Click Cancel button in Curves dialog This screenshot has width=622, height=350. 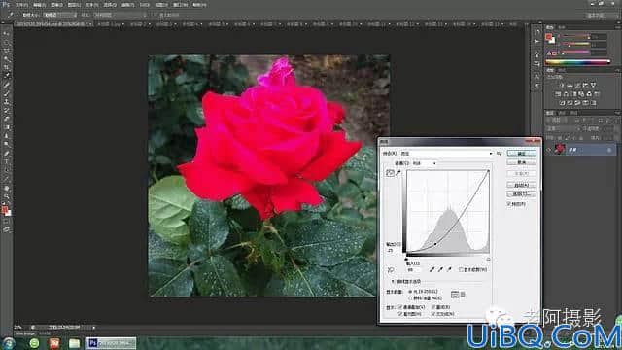[522, 162]
